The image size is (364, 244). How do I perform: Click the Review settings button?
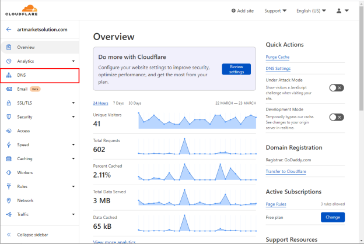[x=236, y=69]
